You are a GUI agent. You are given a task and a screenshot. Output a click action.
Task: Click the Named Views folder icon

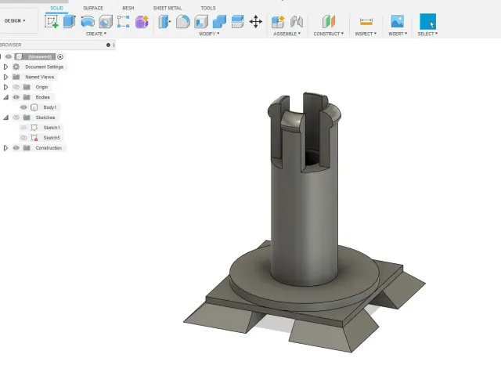click(x=16, y=77)
